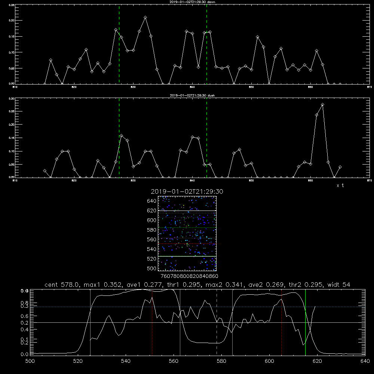This screenshot has height=374, width=374.
Task: Click the "620" x-axis label of bottom plot
Action: 317,361
